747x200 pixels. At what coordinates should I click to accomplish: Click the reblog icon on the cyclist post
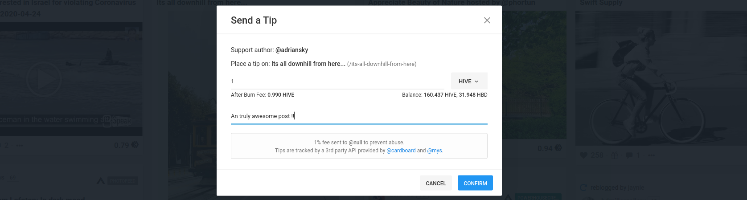click(x=614, y=155)
